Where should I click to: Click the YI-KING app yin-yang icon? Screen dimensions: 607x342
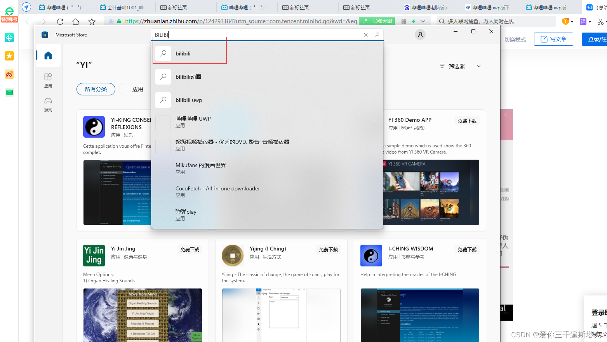(94, 127)
